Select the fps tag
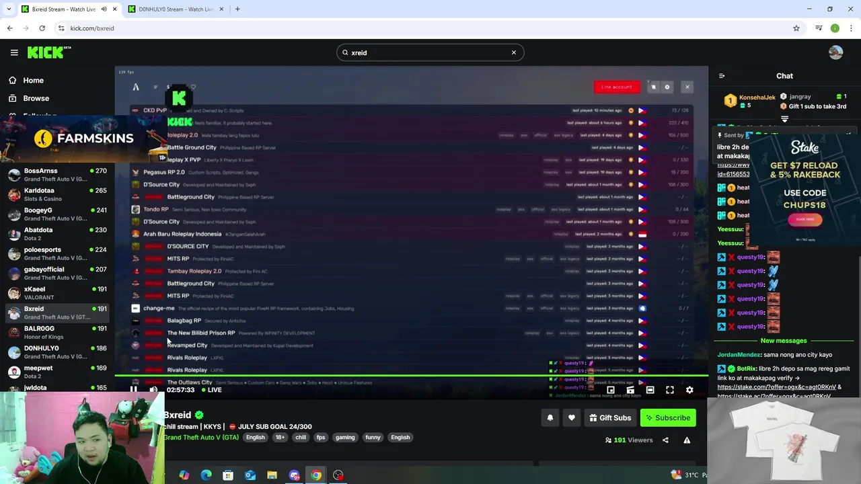861x484 pixels. coord(321,438)
